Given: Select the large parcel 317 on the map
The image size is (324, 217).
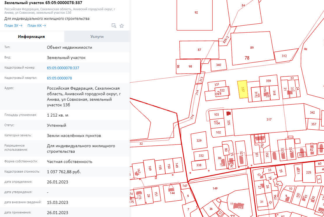Looking at the screenshot, I should 268,119.
